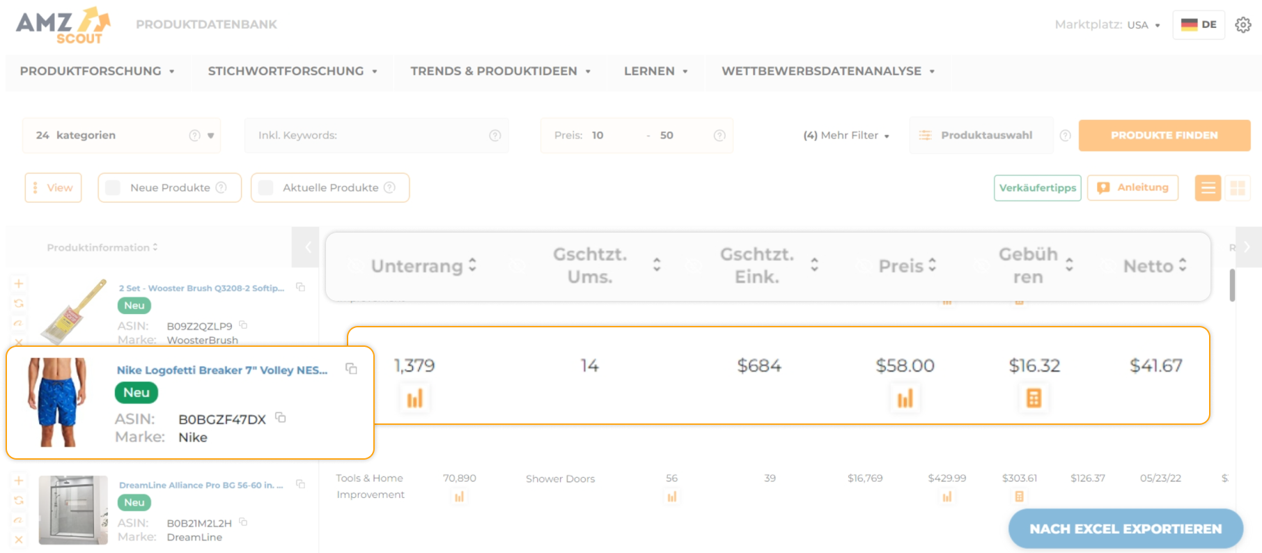Open rank chart under 70,890
Screen dimensions: 1262x553
pyautogui.click(x=459, y=497)
